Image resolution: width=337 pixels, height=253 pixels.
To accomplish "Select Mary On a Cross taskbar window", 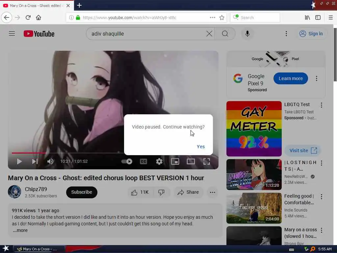I will point(39,249).
